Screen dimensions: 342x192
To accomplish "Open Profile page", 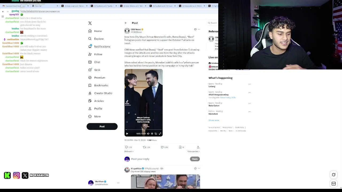I will point(95,109).
